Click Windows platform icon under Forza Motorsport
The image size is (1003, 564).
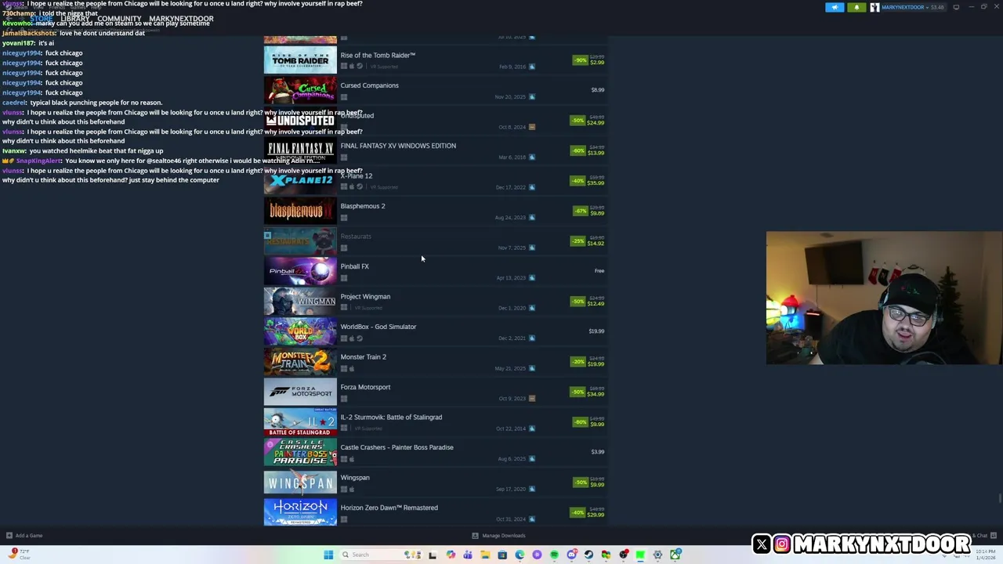point(343,399)
